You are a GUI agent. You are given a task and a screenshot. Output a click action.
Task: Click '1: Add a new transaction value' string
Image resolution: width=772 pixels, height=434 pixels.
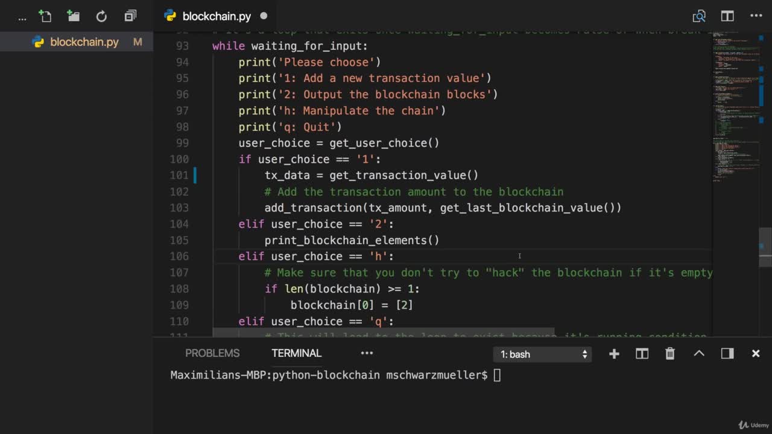tap(381, 78)
